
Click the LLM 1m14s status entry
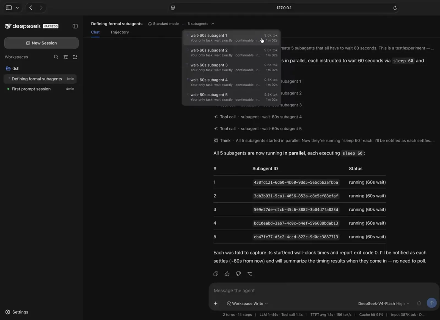pos(269,314)
